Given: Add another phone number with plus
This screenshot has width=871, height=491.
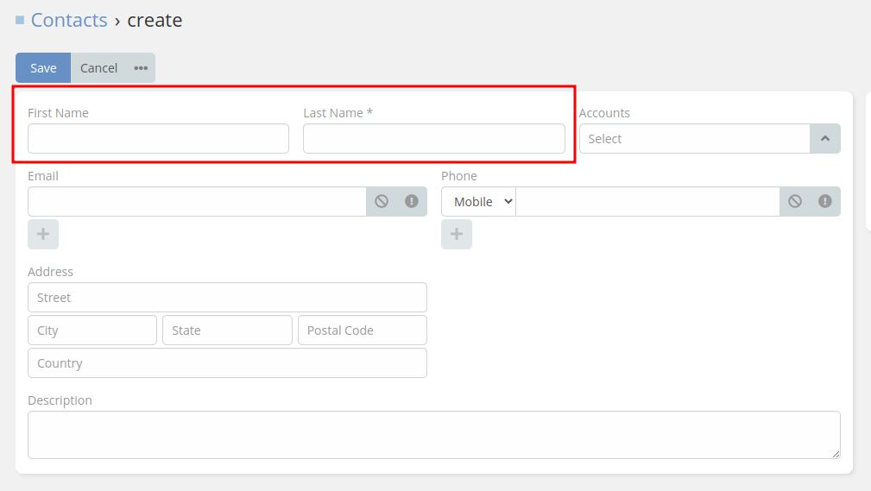Looking at the screenshot, I should 457,234.
